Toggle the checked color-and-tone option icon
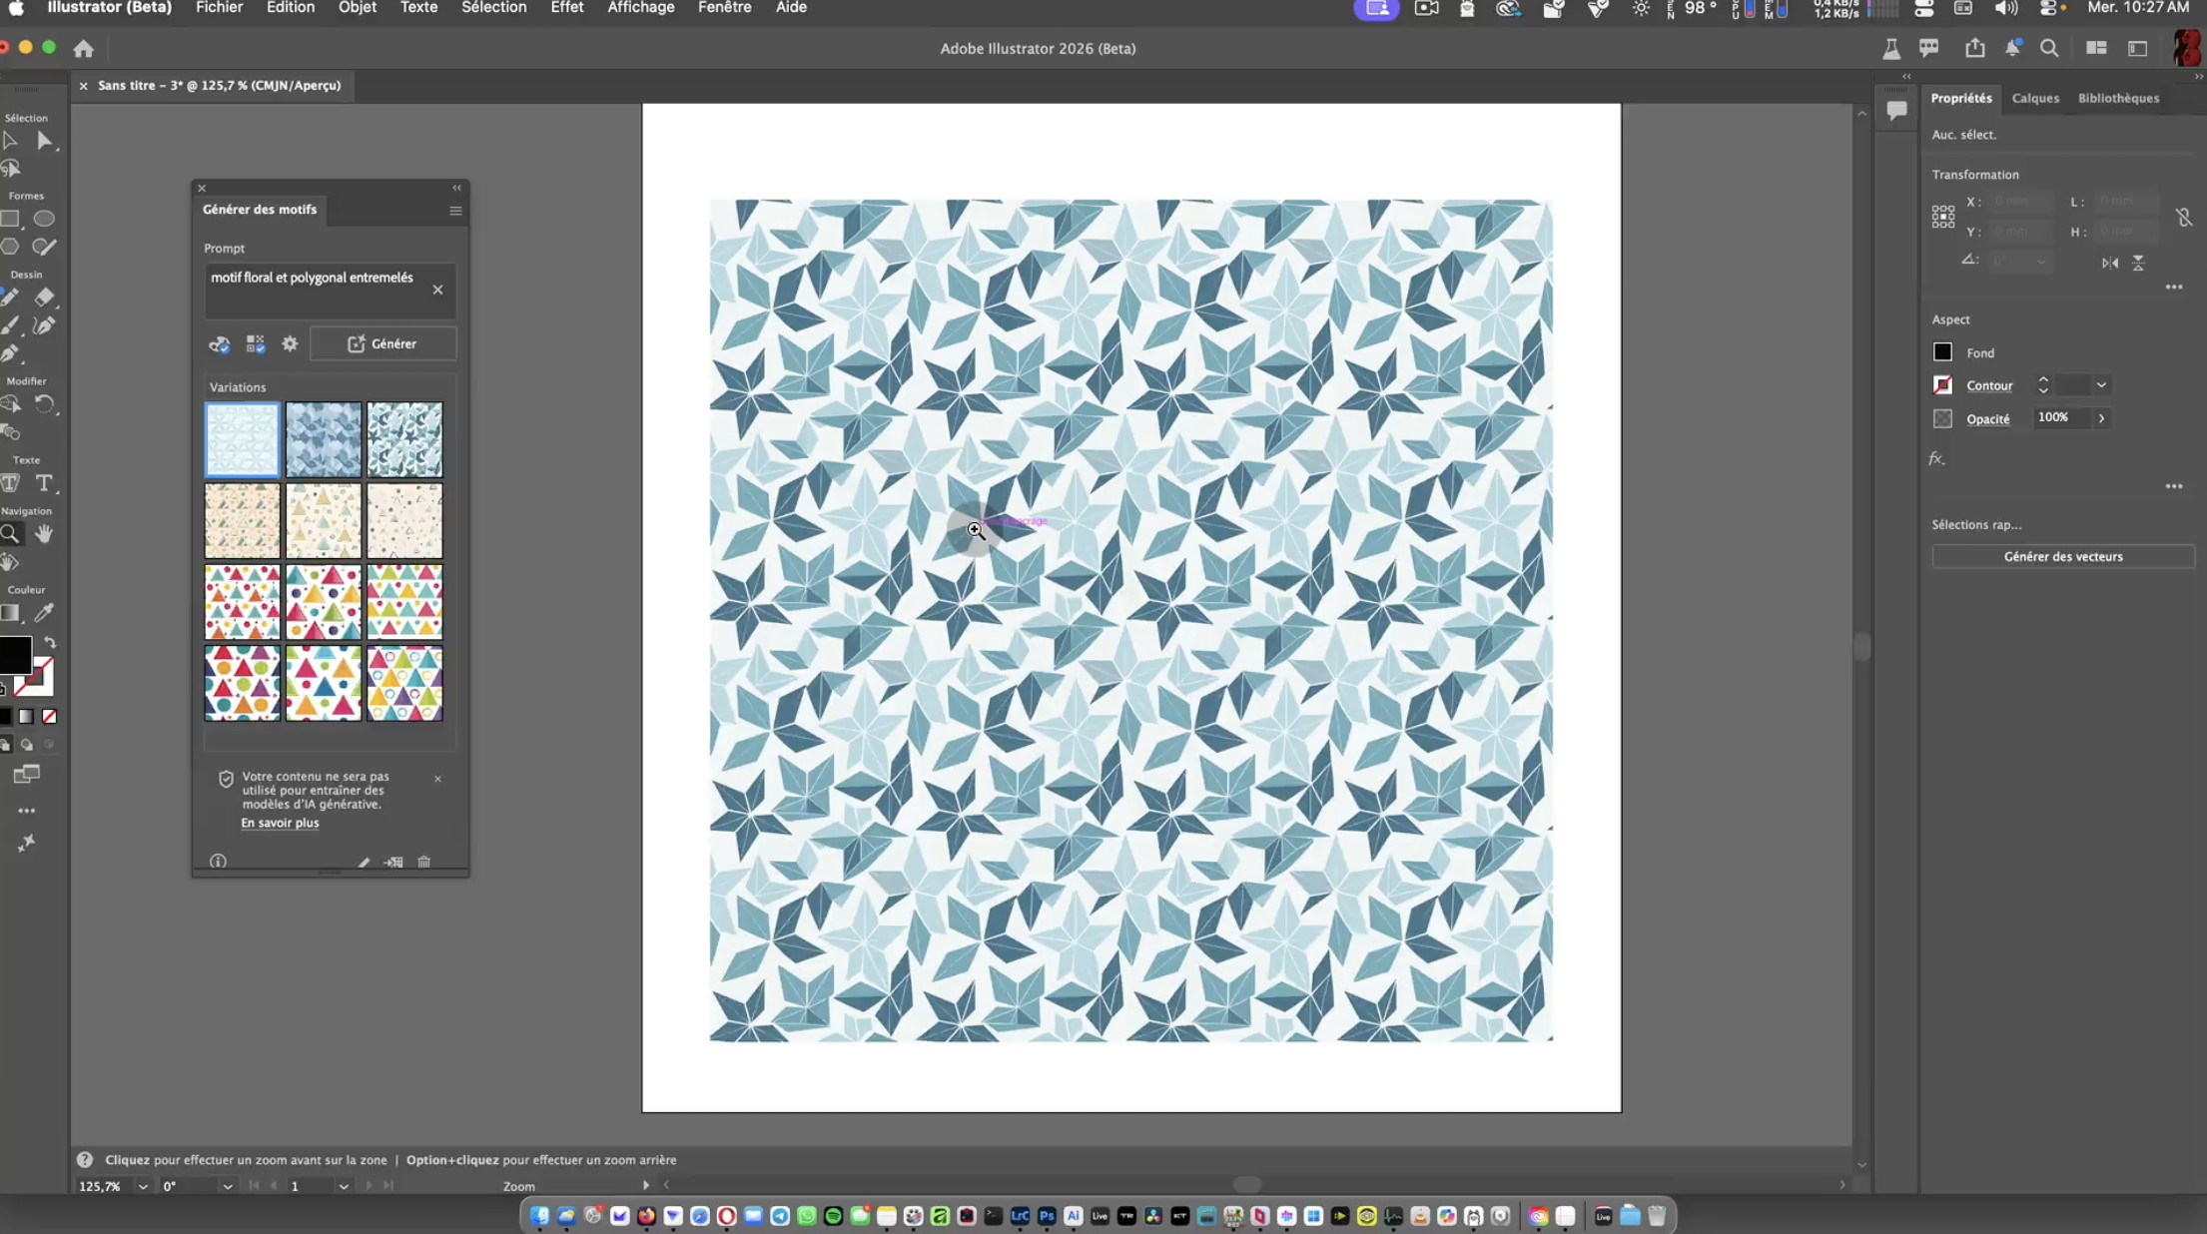The image size is (2207, 1234). (x=219, y=344)
